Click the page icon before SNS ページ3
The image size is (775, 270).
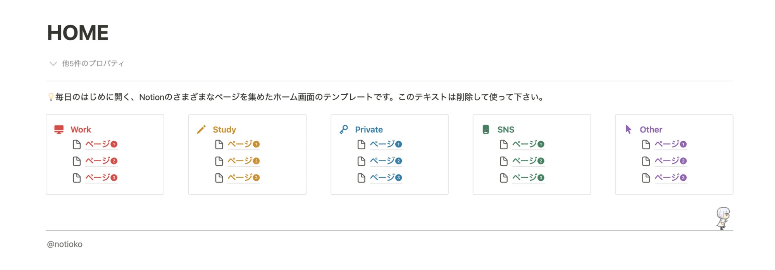click(x=504, y=178)
